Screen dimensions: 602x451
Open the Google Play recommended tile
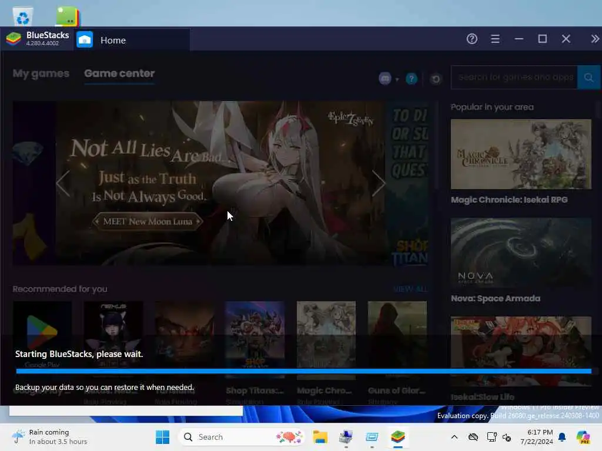click(42, 339)
